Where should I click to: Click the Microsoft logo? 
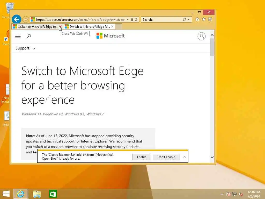110,36
